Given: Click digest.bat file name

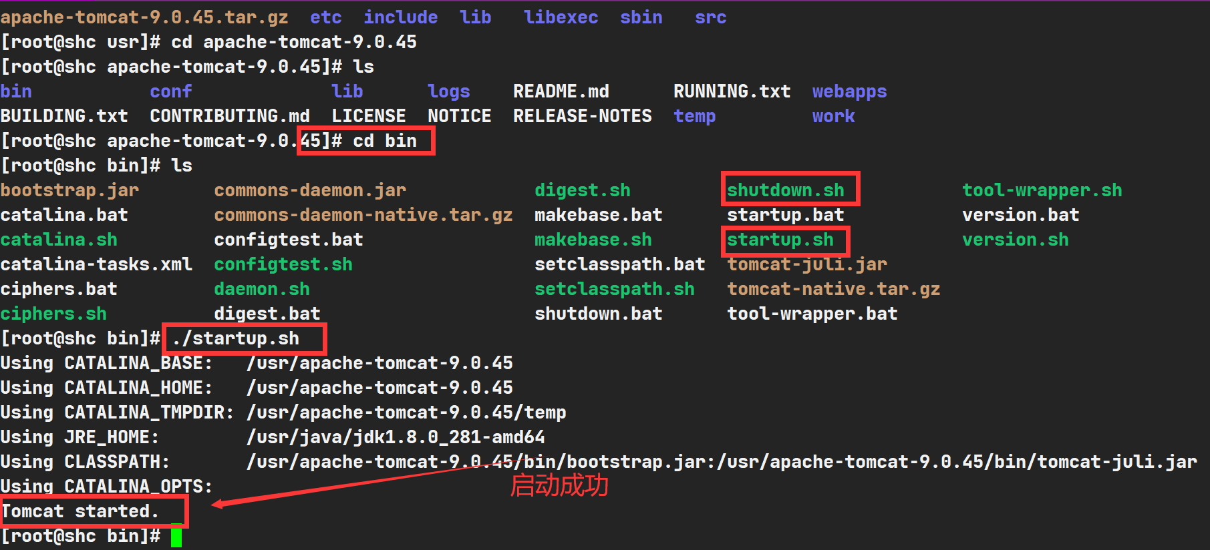Looking at the screenshot, I should [x=267, y=314].
